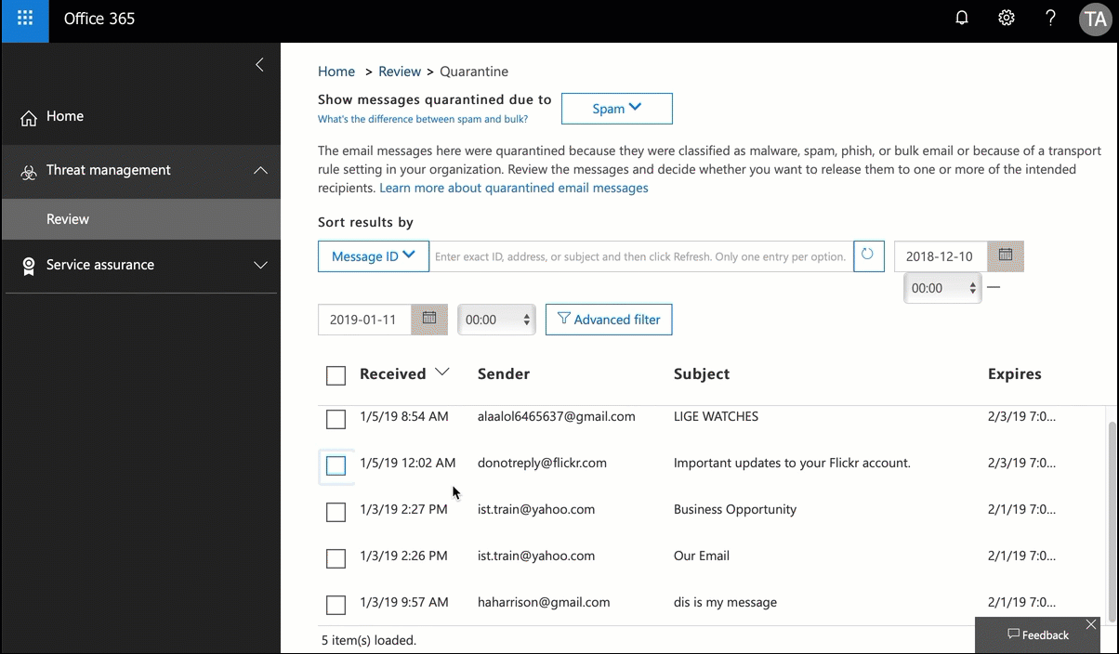
Task: Open settings gear in top bar
Action: 1007,18
